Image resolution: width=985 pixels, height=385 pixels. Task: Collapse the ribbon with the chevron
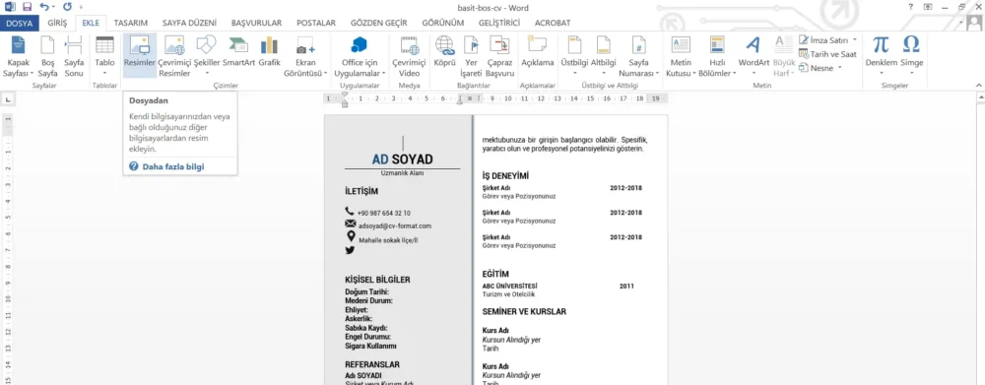(978, 85)
